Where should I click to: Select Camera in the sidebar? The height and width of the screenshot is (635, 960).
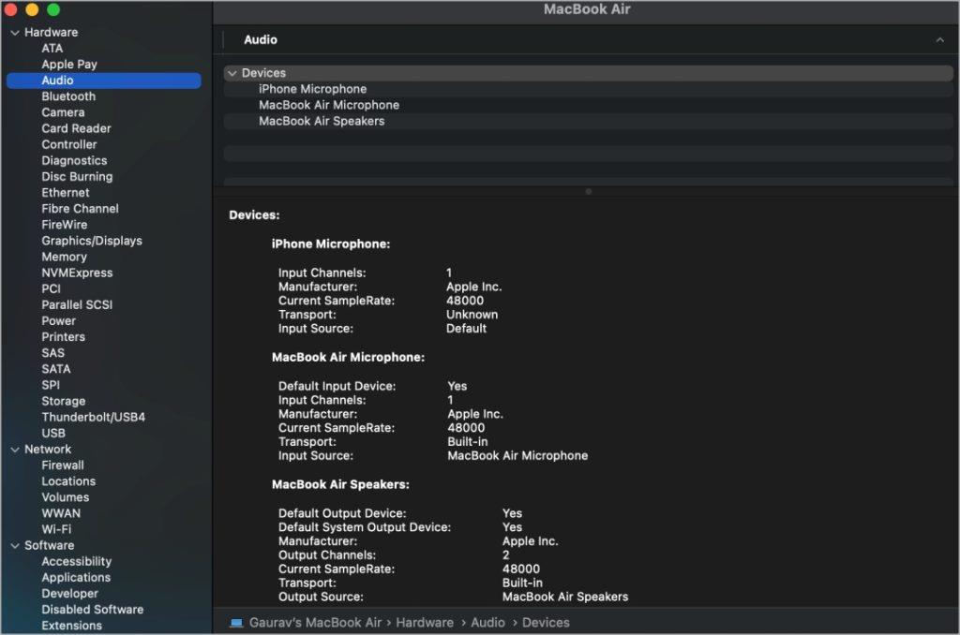pyautogui.click(x=63, y=112)
